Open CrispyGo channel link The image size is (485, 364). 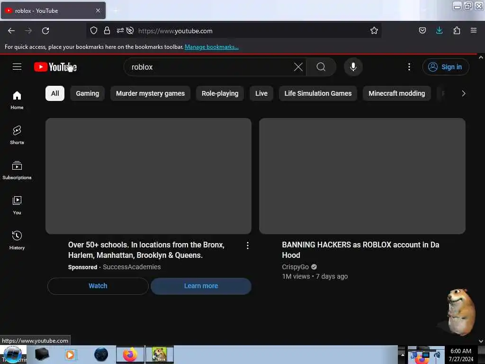point(295,267)
